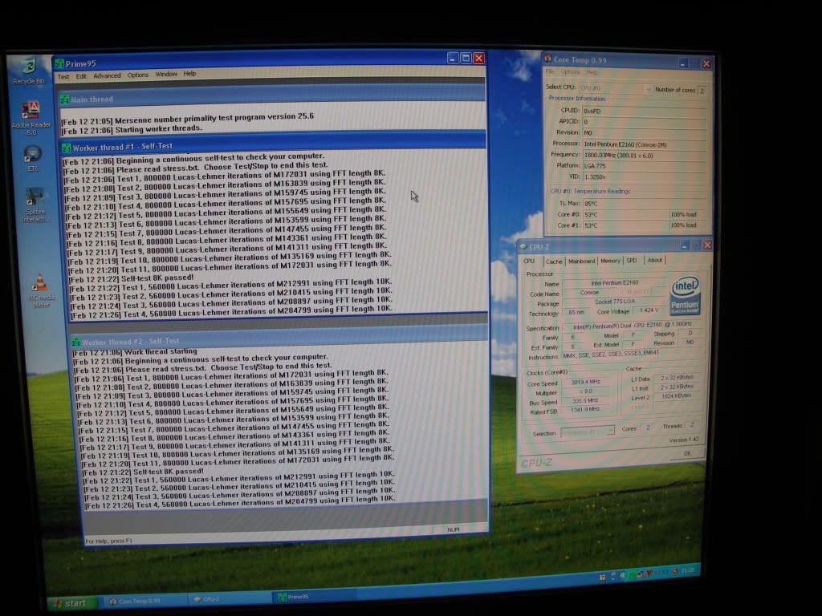Open the File menu in Core Temp

pos(549,71)
